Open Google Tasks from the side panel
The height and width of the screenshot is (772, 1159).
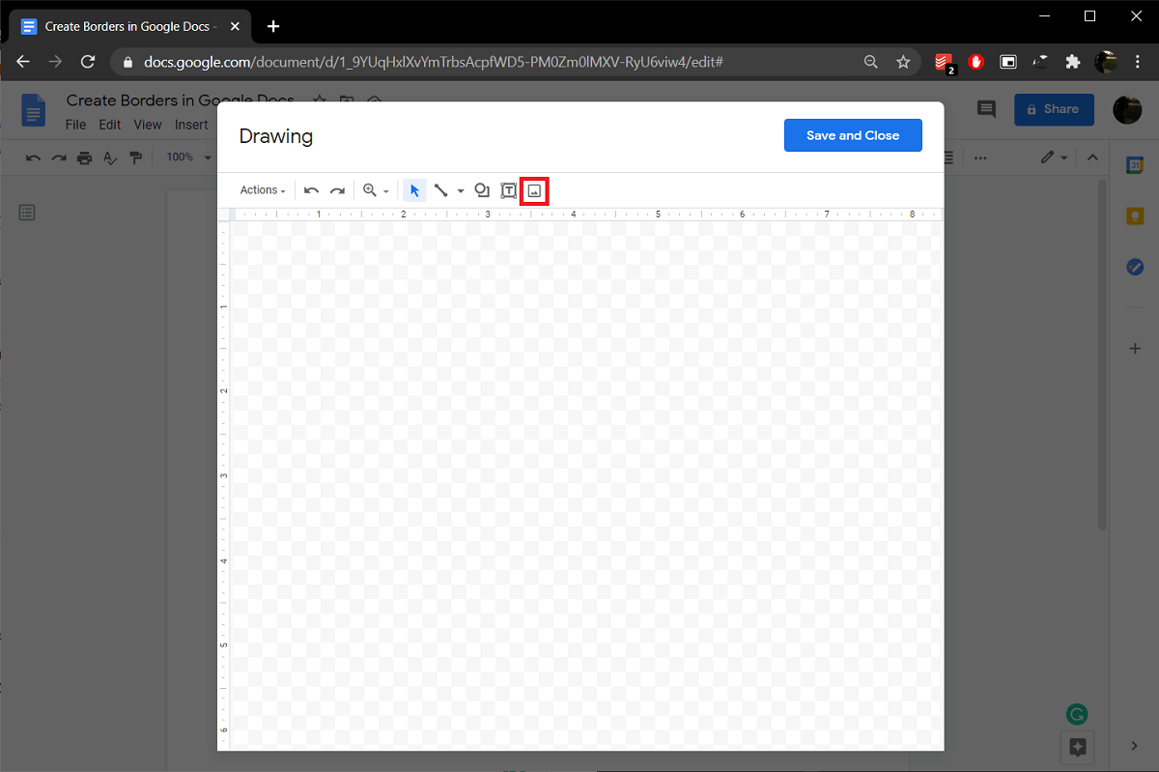point(1134,267)
